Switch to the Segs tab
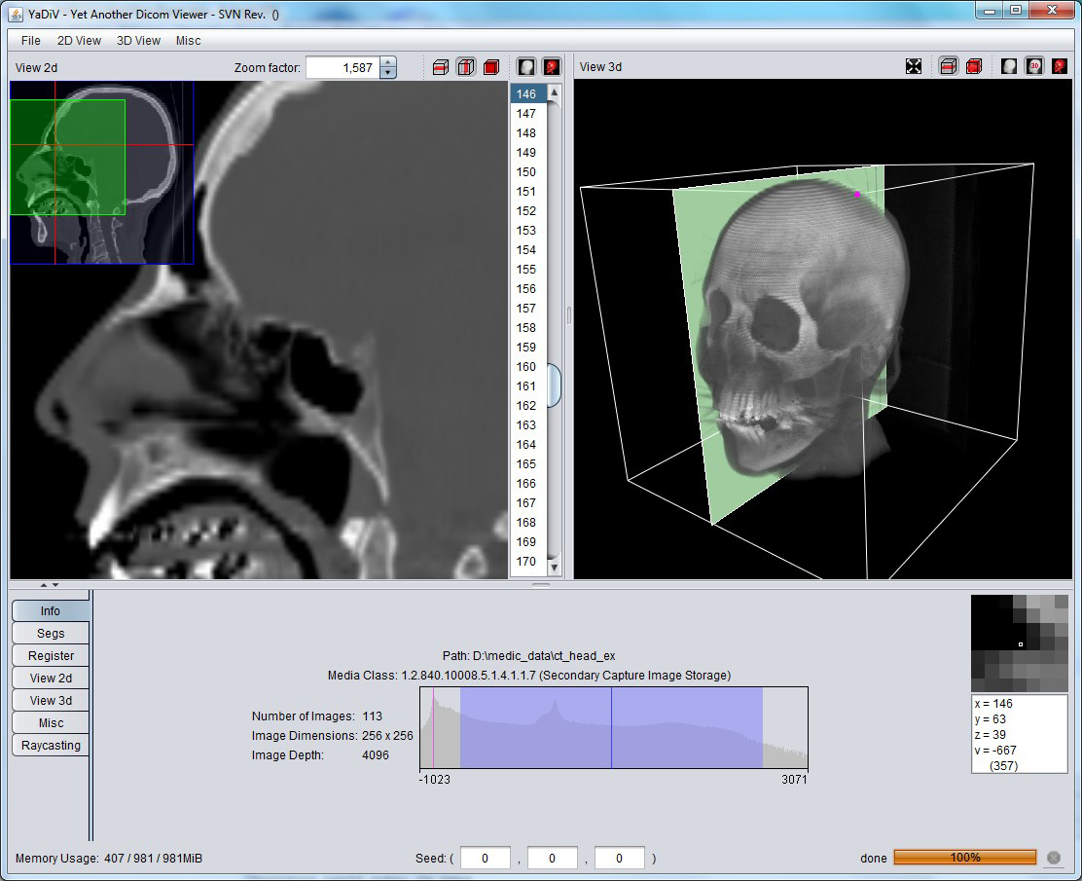The image size is (1082, 881). (51, 634)
